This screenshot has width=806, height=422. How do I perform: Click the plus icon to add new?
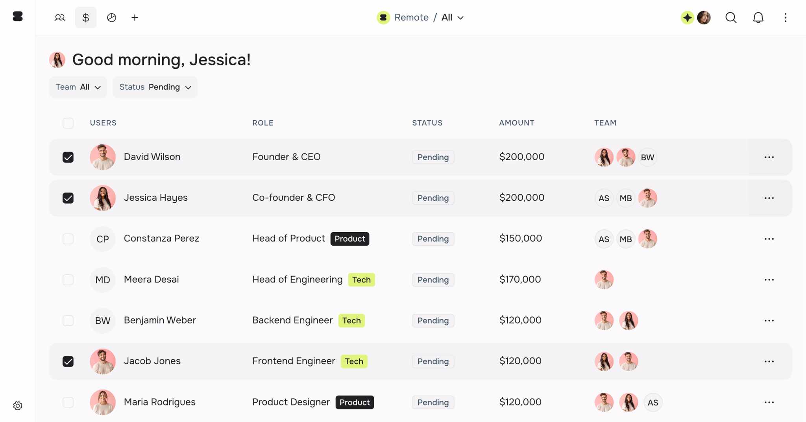click(135, 17)
